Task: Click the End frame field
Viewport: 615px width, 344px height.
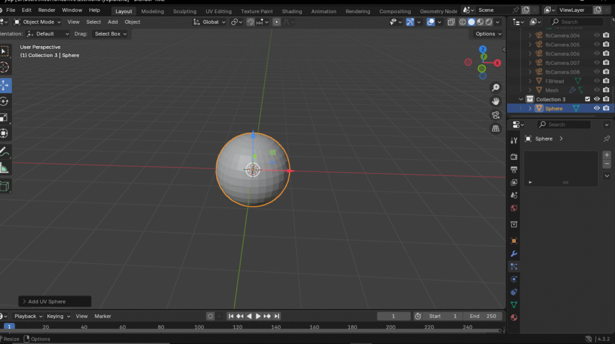Action: [483, 316]
